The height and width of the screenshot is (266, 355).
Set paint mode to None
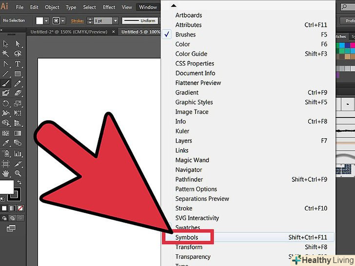click(x=20, y=208)
